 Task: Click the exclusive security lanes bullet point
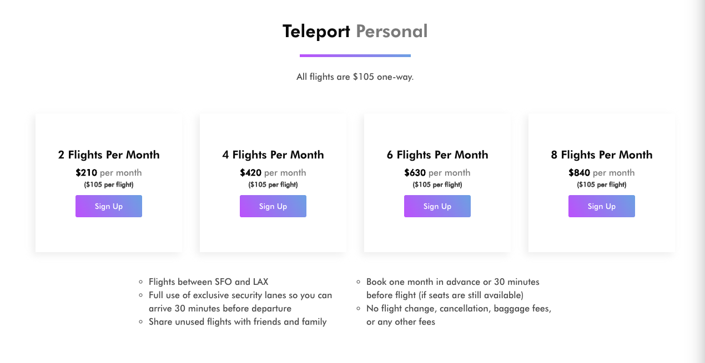coord(240,301)
